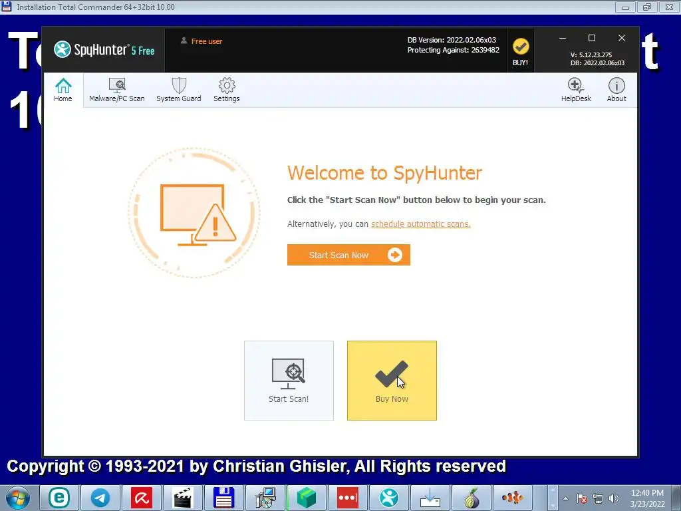Close the SpyHunter window
The height and width of the screenshot is (511, 681).
point(622,38)
